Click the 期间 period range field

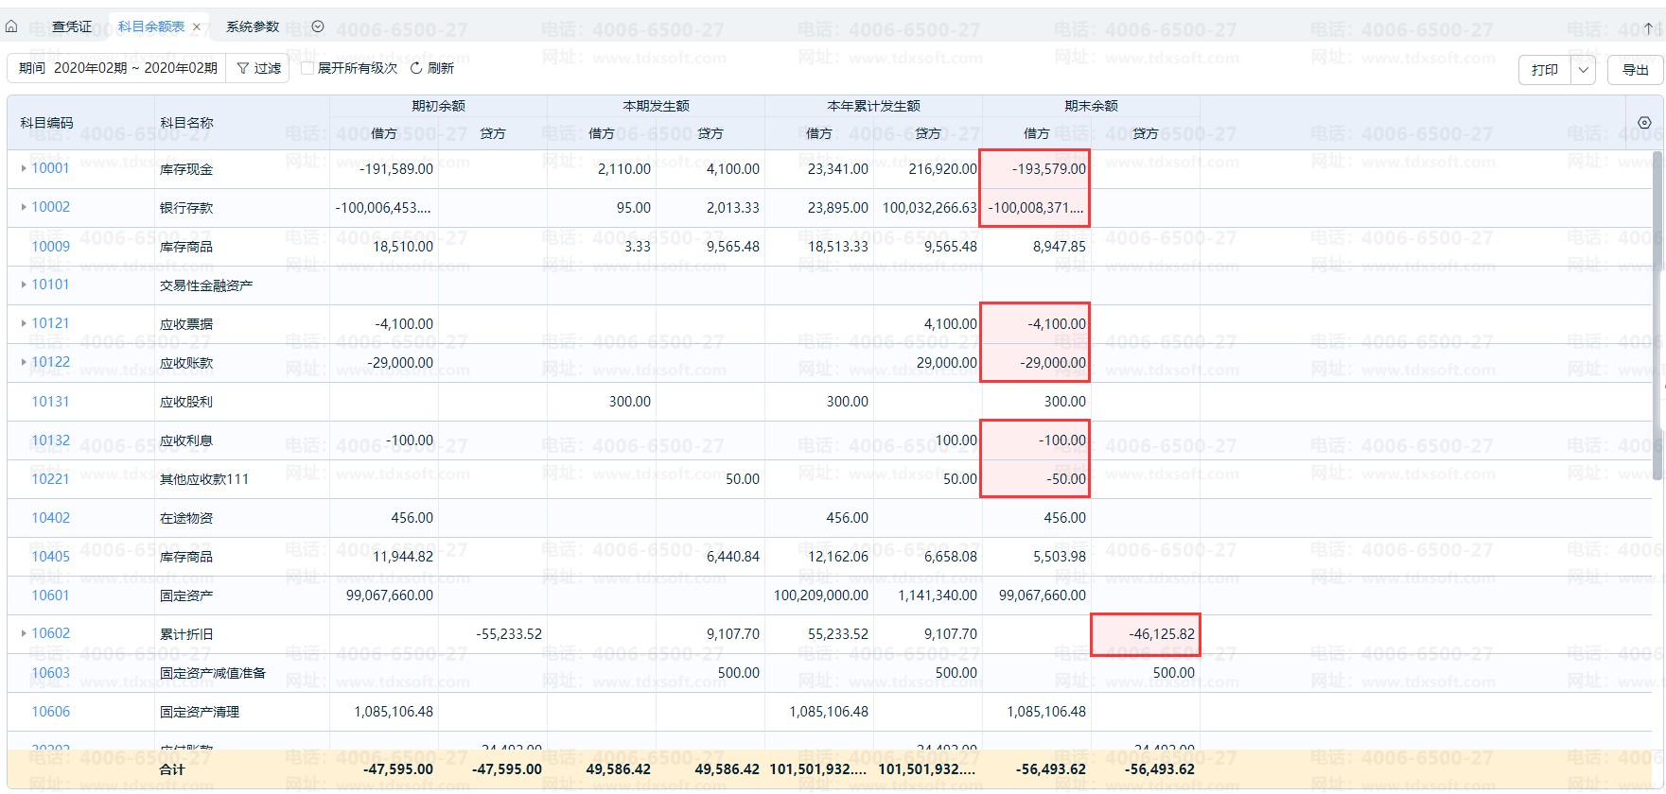pos(117,68)
